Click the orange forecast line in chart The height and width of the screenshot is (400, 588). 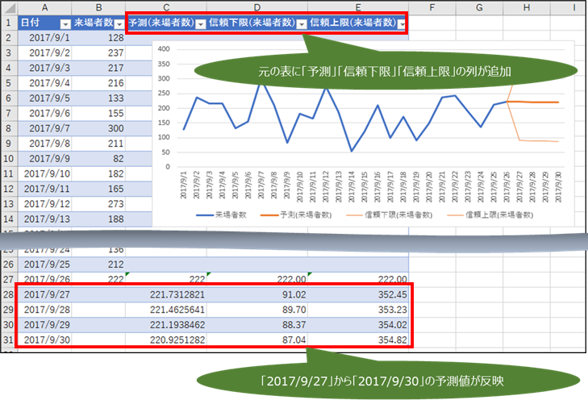pos(533,102)
